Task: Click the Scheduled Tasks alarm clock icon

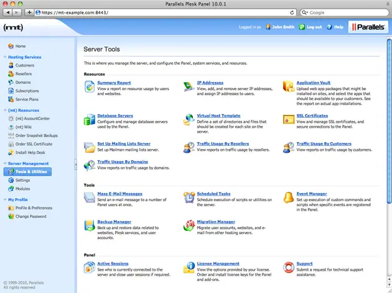Action: 189,197
